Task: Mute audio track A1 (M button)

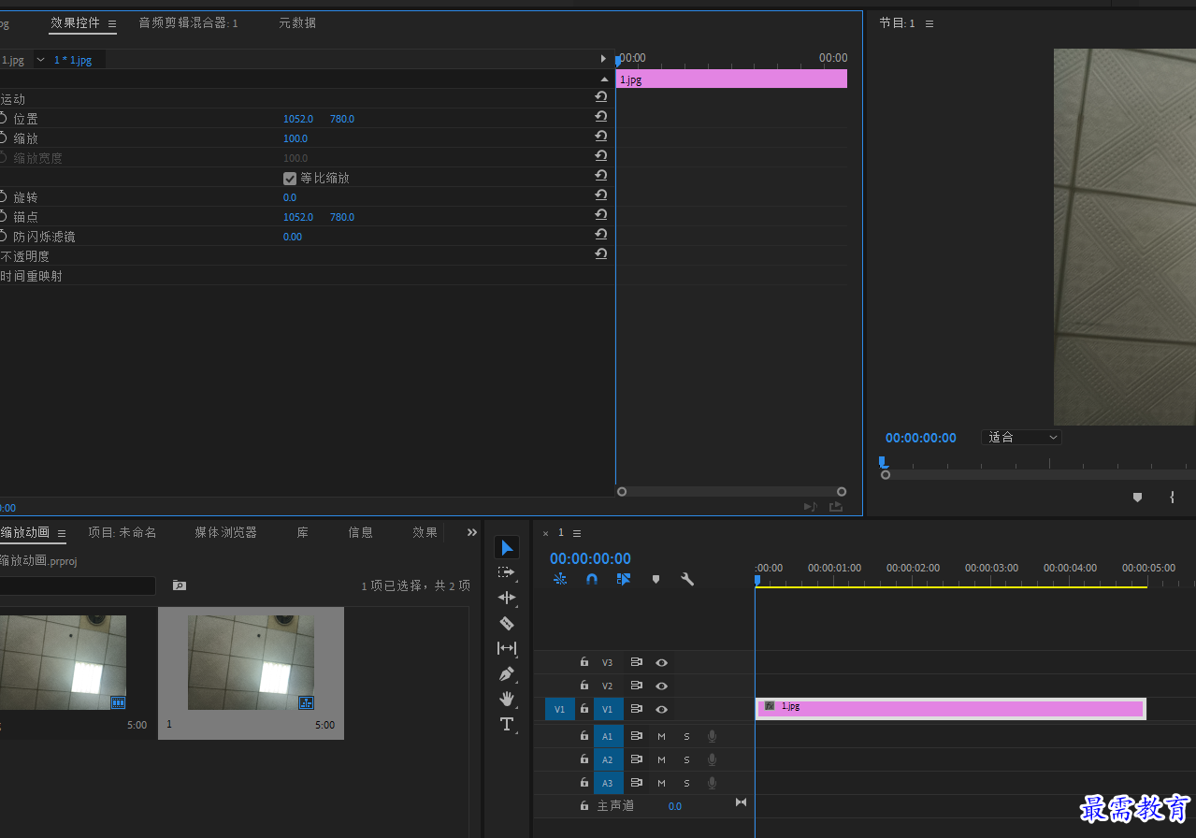Action: coord(661,737)
